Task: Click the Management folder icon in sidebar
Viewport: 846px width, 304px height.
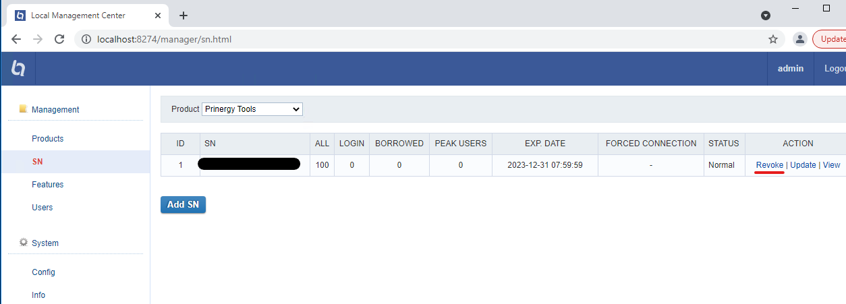Action: click(23, 109)
